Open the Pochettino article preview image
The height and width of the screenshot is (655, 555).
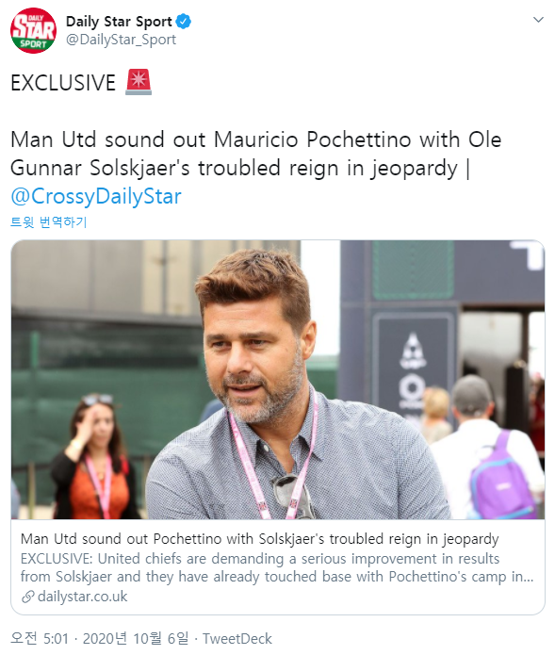(x=278, y=379)
